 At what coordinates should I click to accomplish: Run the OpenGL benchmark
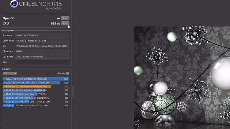point(65,18)
